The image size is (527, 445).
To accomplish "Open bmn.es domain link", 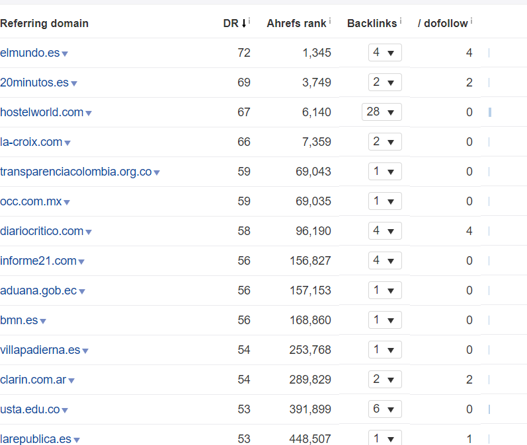I will [19, 320].
